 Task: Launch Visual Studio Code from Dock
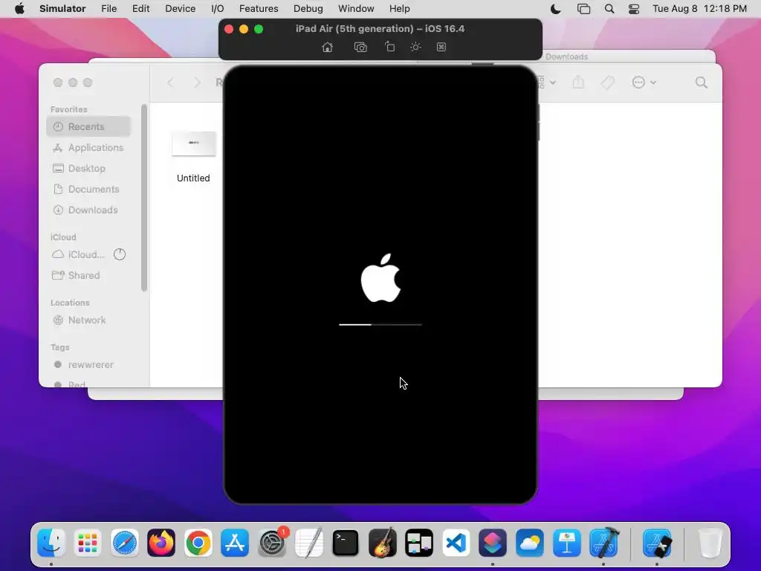coord(456,542)
